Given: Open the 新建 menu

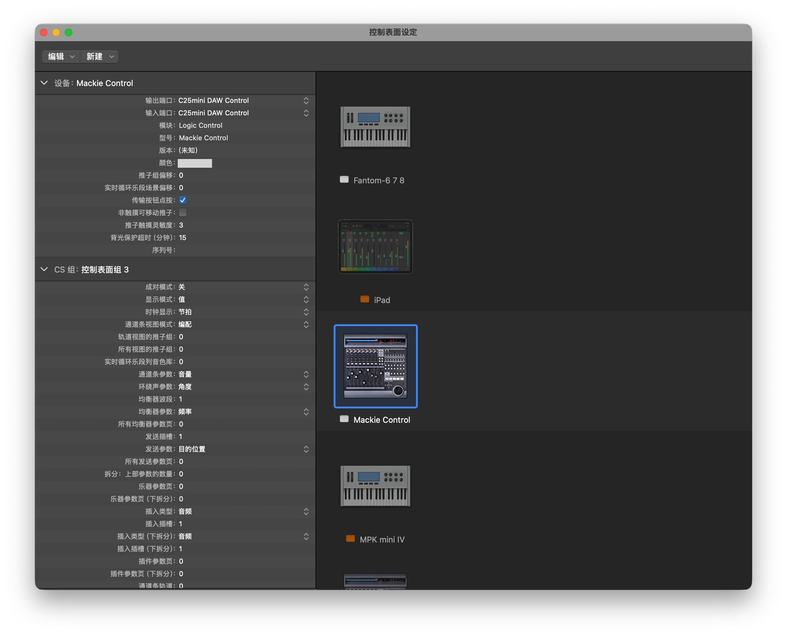Looking at the screenshot, I should click(x=99, y=56).
